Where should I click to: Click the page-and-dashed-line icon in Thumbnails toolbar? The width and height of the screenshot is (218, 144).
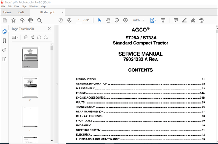(x=32, y=37)
